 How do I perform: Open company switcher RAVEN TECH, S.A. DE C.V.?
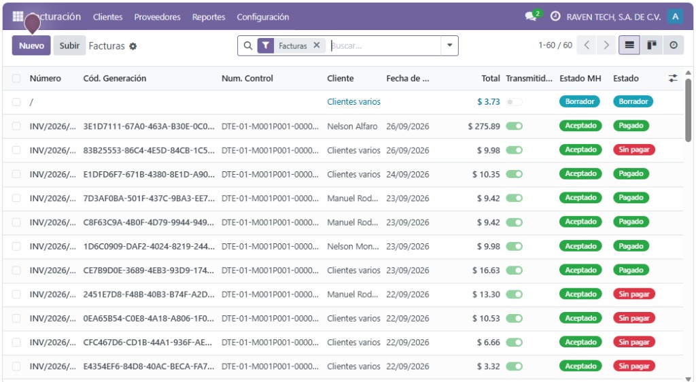point(614,17)
